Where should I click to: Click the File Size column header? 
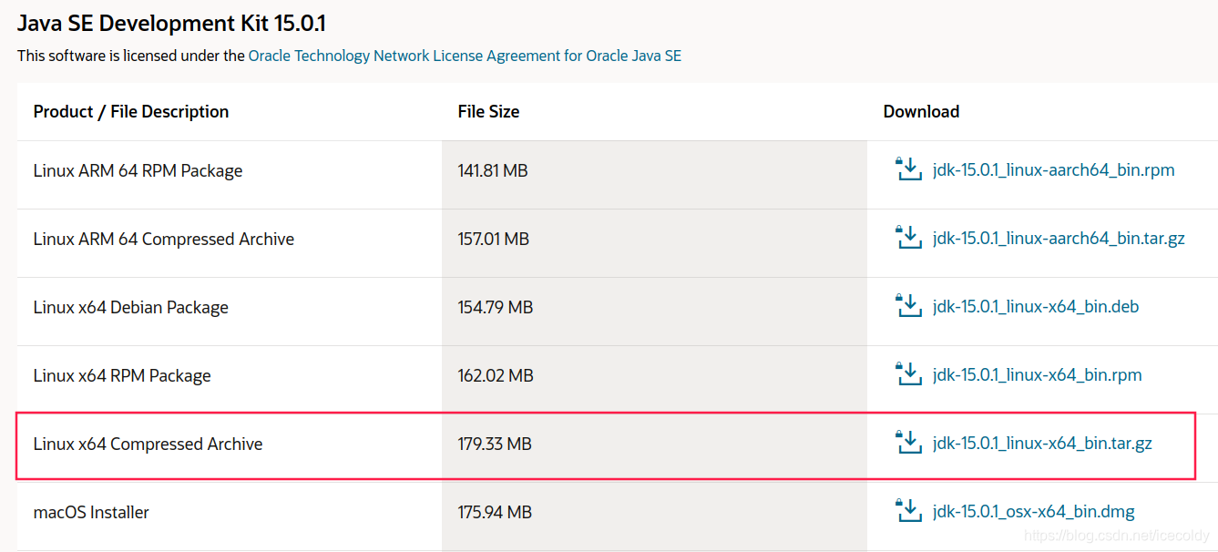pos(489,112)
